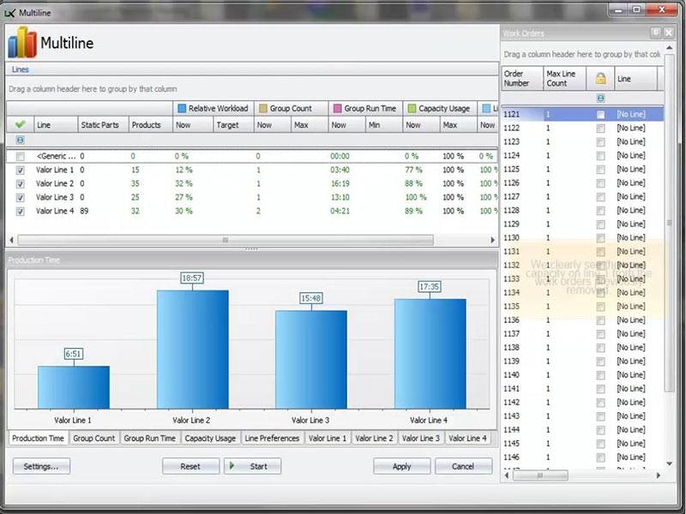Screen dimensions: 686x514
Task: Toggle lock checkbox for order 1122
Action: click(x=600, y=128)
